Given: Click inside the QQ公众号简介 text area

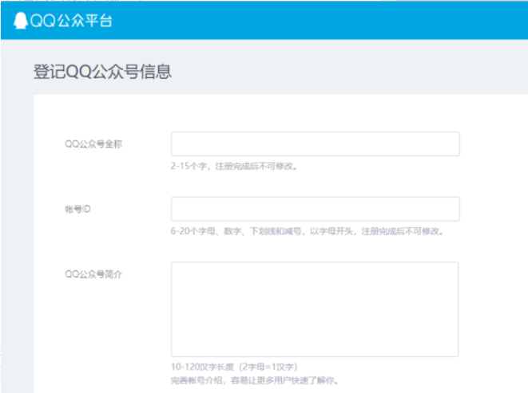Looking at the screenshot, I should (315, 309).
